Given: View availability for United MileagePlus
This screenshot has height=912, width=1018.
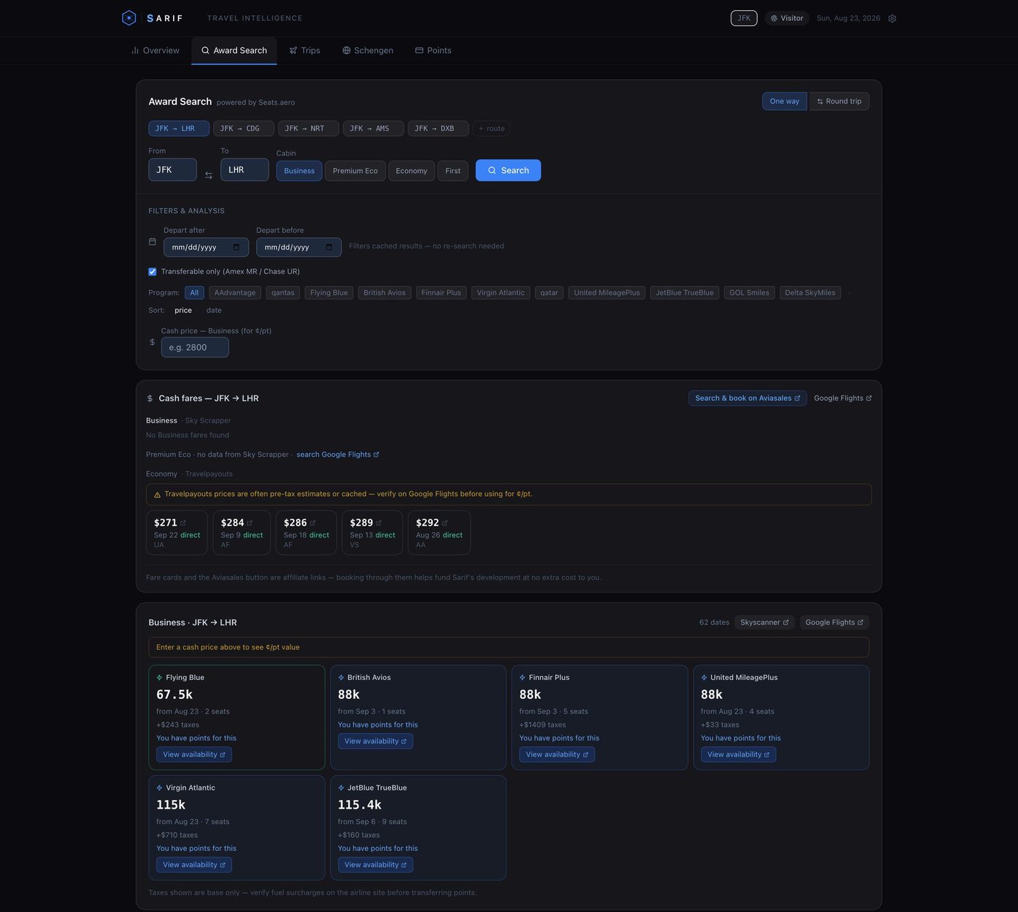Looking at the screenshot, I should pos(738,755).
